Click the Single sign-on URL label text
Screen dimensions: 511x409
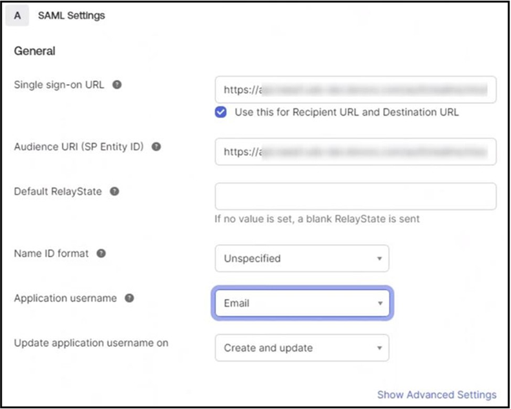pyautogui.click(x=60, y=85)
